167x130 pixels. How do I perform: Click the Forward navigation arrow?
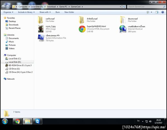click(x=8, y=7)
